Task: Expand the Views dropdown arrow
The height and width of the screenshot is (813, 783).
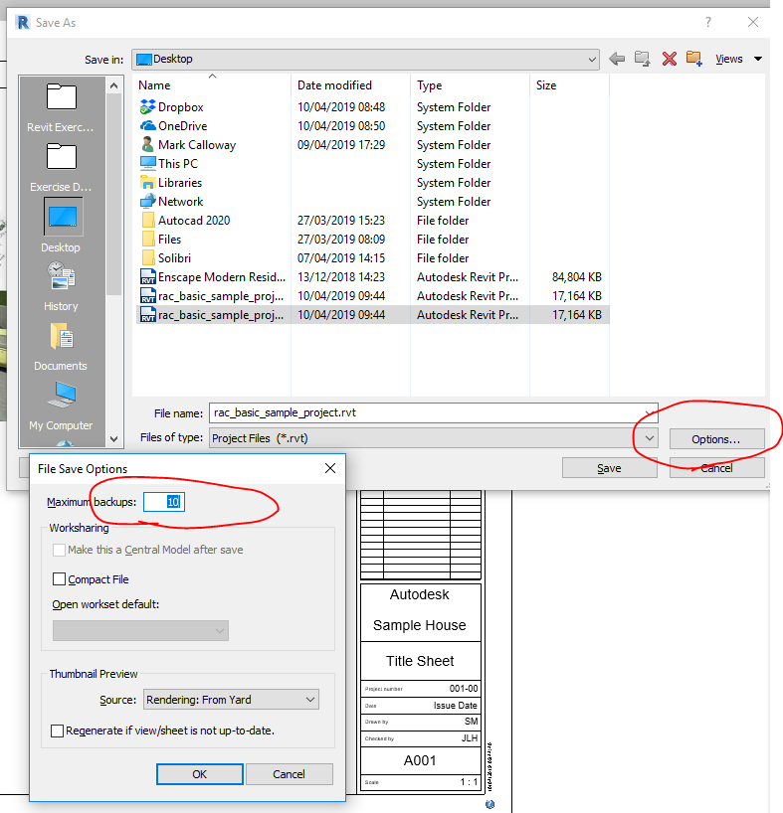Action: [758, 59]
